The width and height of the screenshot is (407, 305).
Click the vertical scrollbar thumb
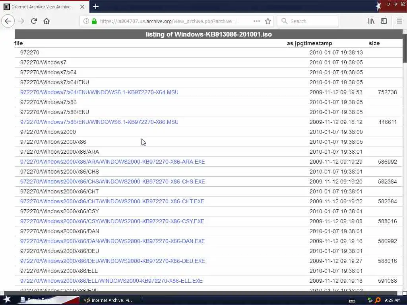(405, 48)
